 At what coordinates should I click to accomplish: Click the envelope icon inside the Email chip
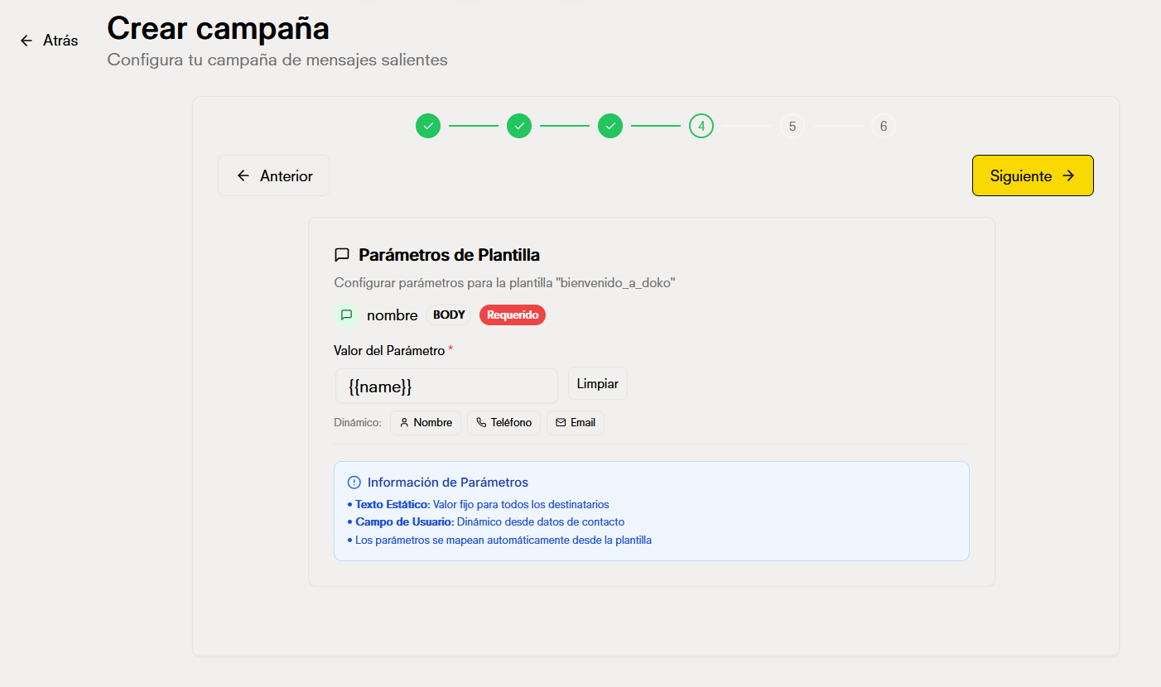click(x=560, y=422)
